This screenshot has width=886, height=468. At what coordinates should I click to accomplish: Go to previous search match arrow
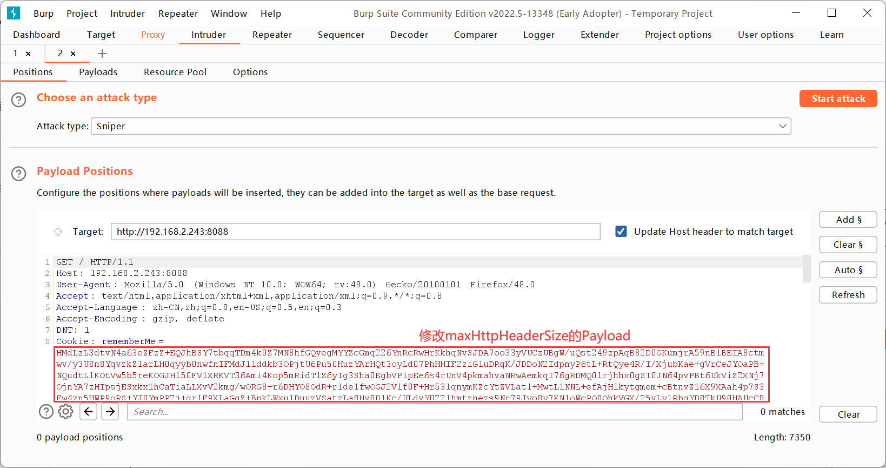point(89,412)
